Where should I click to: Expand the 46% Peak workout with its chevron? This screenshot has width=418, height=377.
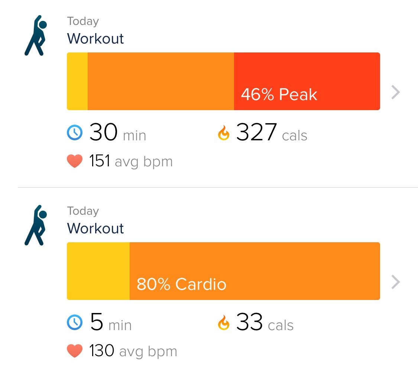pos(396,92)
